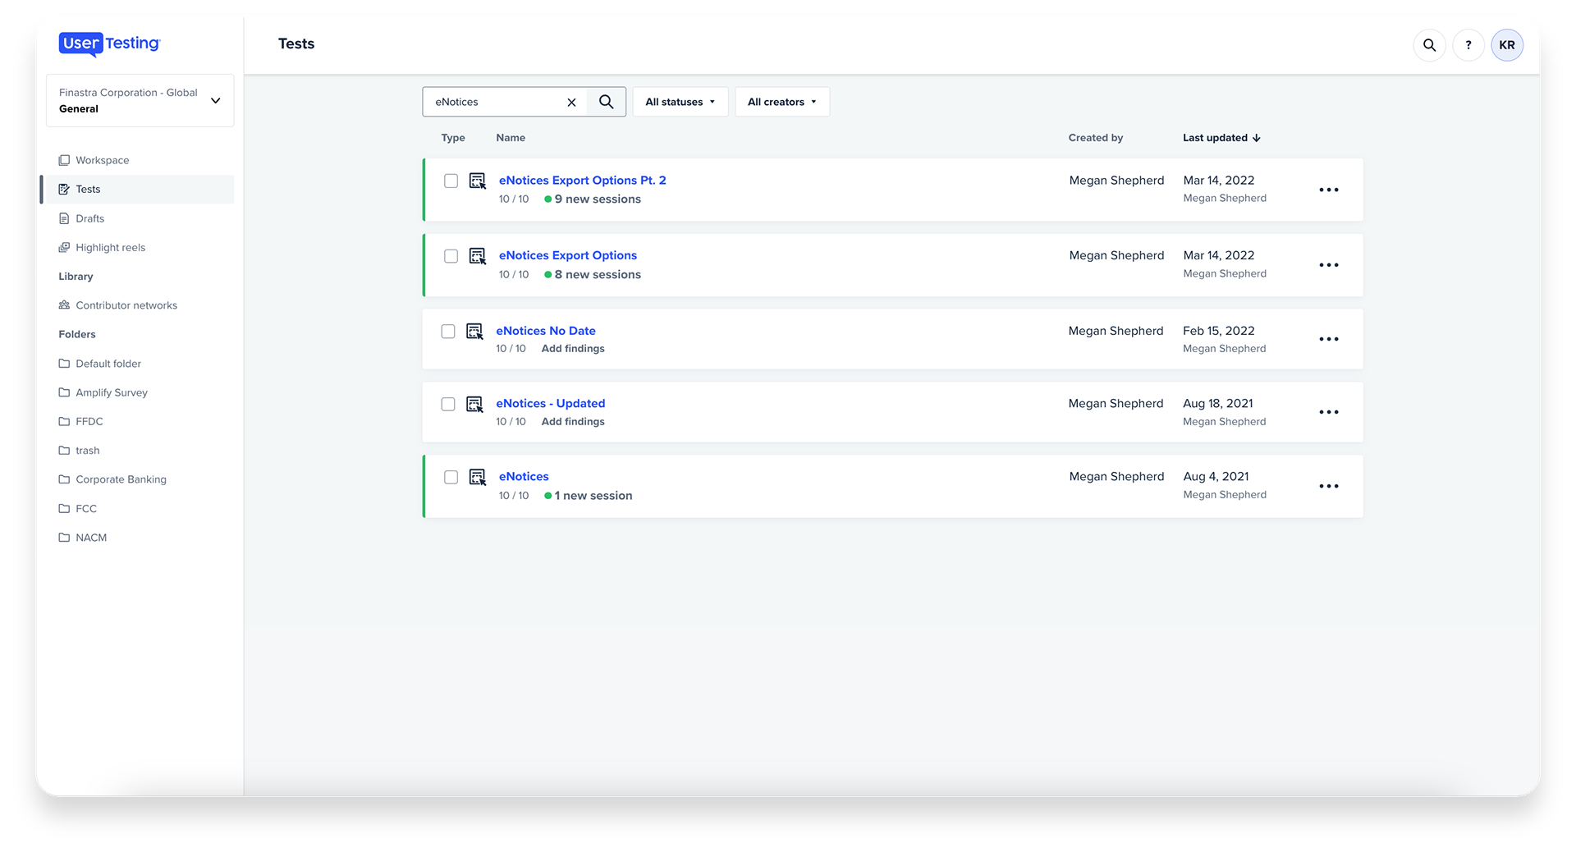Click test type icon for eNotices Export Options Pt. 2
This screenshot has height=852, width=1576.
click(x=478, y=181)
